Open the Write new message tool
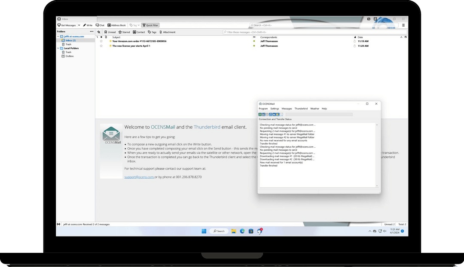Viewport: 464px width, 267px height. (88, 25)
